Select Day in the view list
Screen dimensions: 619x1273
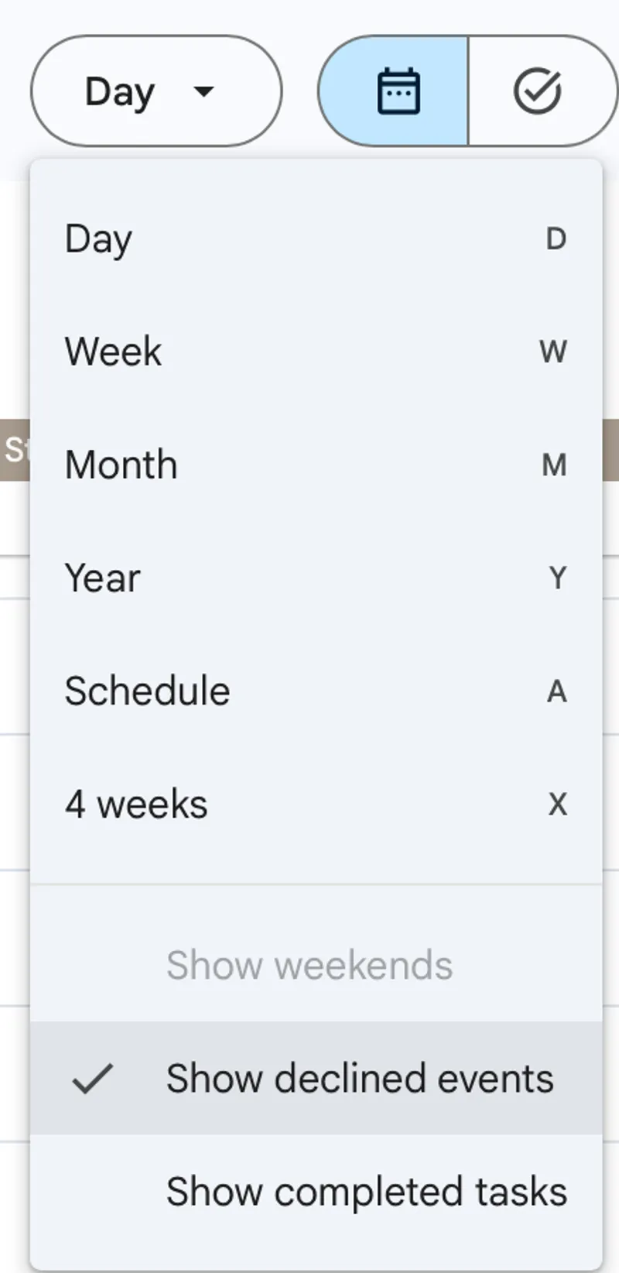pos(99,239)
